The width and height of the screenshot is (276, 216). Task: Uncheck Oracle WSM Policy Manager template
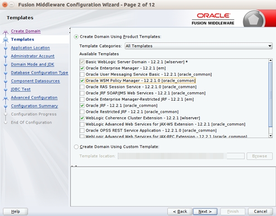(82, 81)
